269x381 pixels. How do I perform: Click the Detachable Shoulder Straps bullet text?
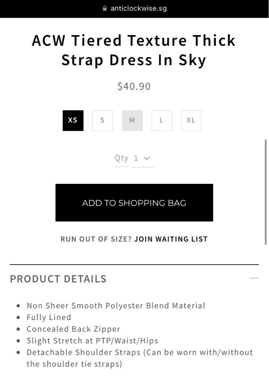point(139,352)
